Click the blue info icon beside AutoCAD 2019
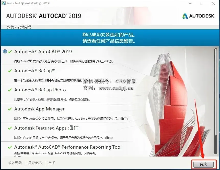Image resolution: width=220 pixels, height=170 pixels. coord(5,52)
